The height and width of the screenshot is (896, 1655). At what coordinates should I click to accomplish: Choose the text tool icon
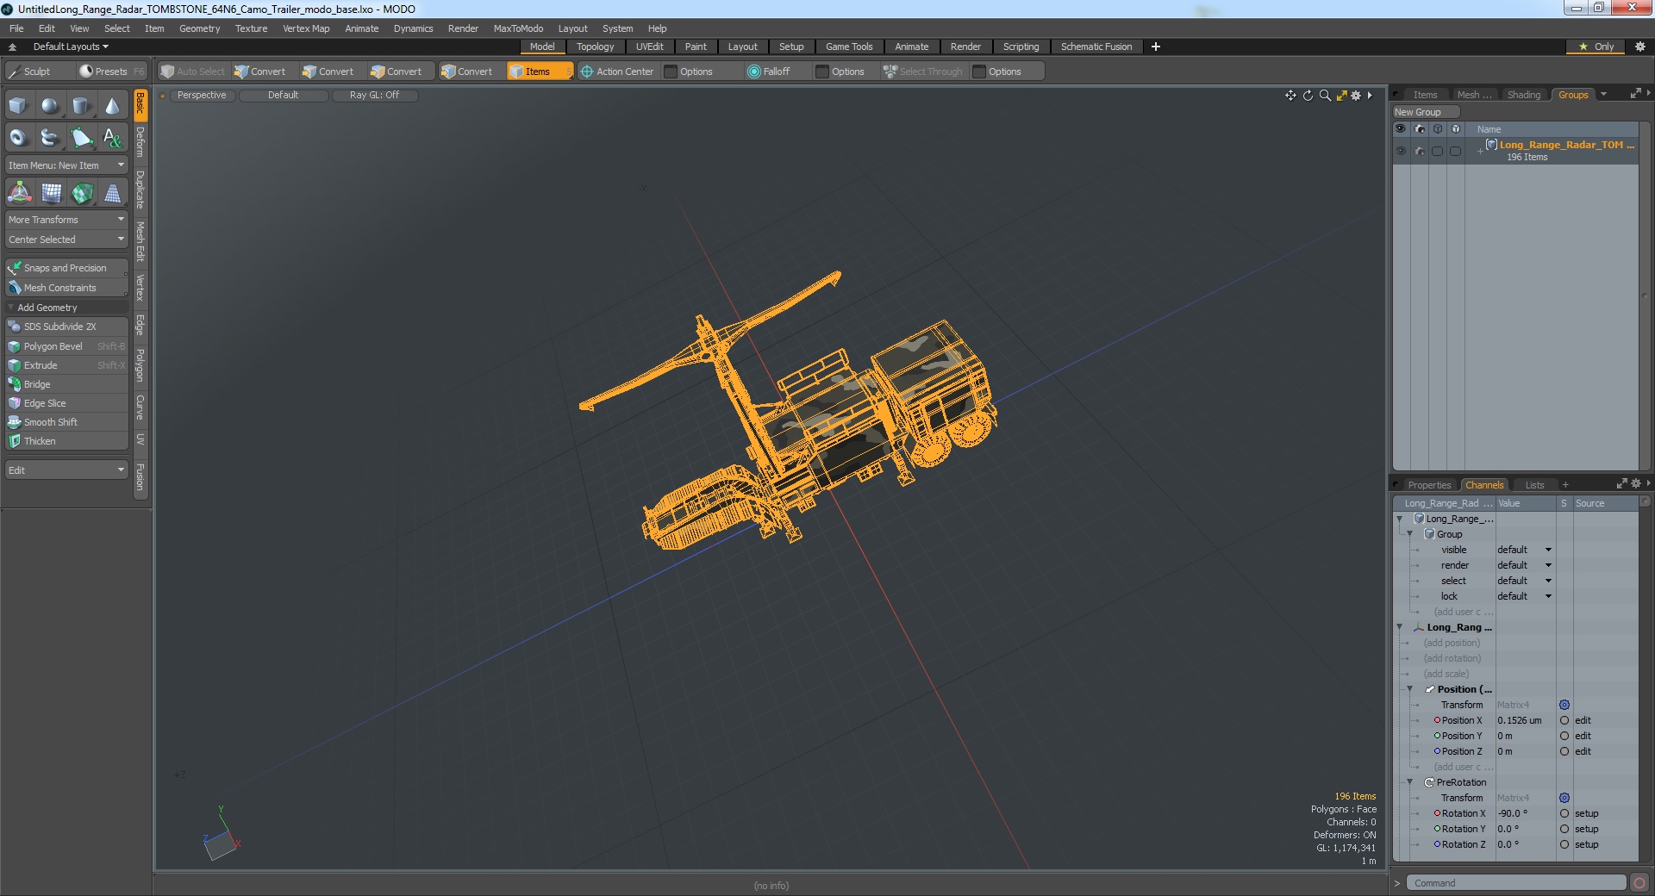point(113,138)
